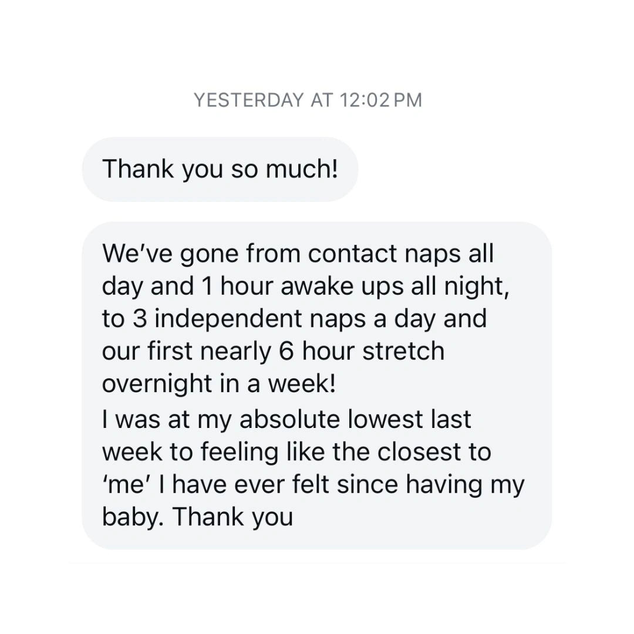Click the "Yesterday at 12:02 PM" timestamp
This screenshot has width=634, height=634.
(308, 100)
